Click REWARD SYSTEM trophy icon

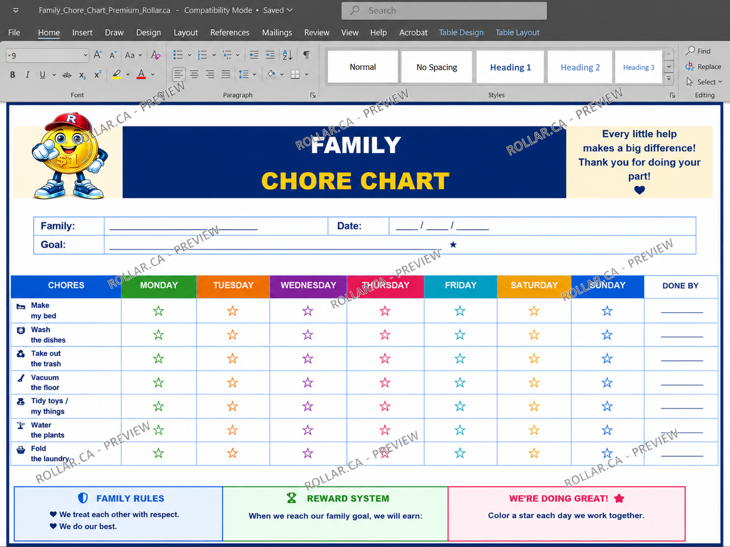point(292,498)
